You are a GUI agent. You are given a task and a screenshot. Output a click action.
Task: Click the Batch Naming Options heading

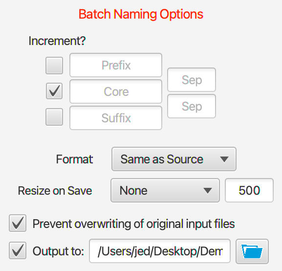141,14
